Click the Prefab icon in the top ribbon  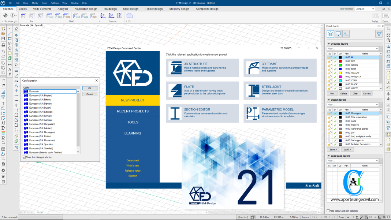(x=375, y=16)
